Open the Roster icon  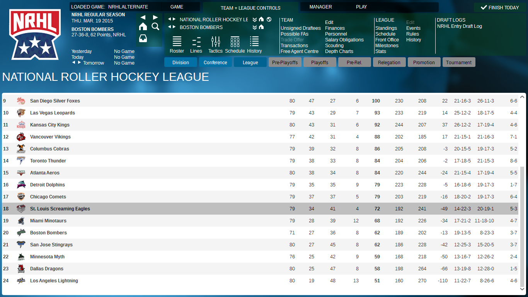click(177, 42)
